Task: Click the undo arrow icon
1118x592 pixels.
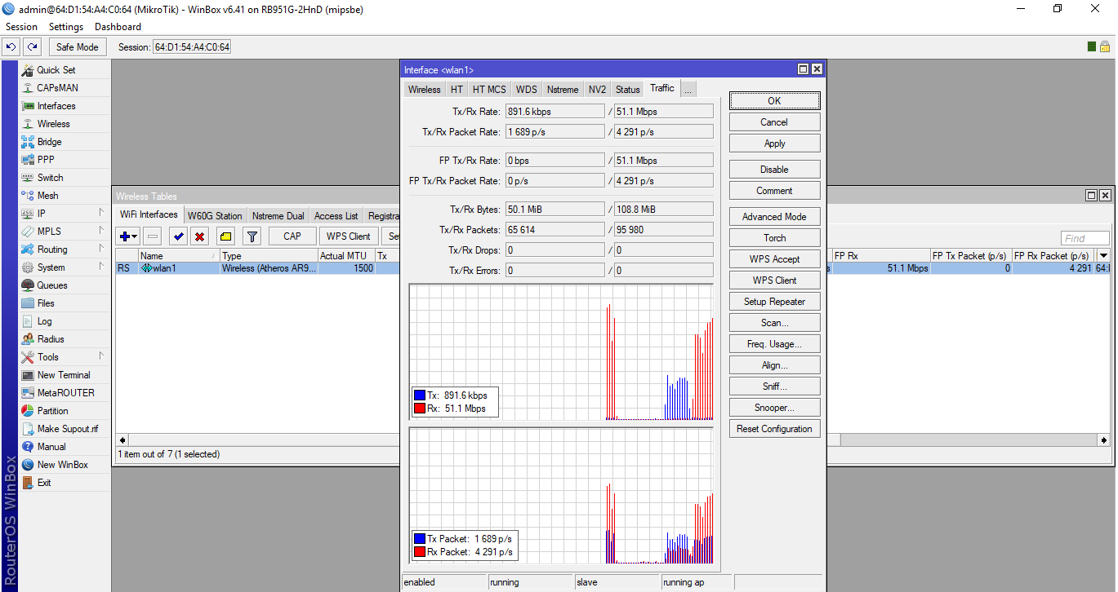Action: point(11,47)
